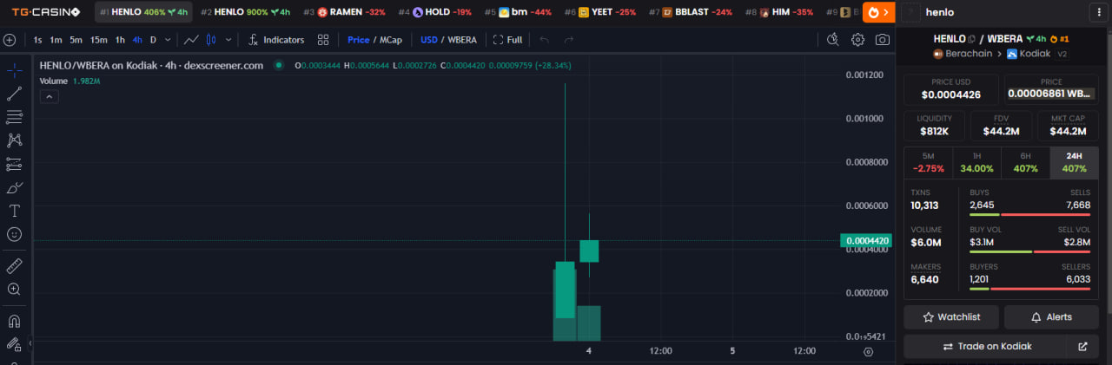Open the chart style dropdown arrow
The image size is (1112, 365).
point(228,40)
